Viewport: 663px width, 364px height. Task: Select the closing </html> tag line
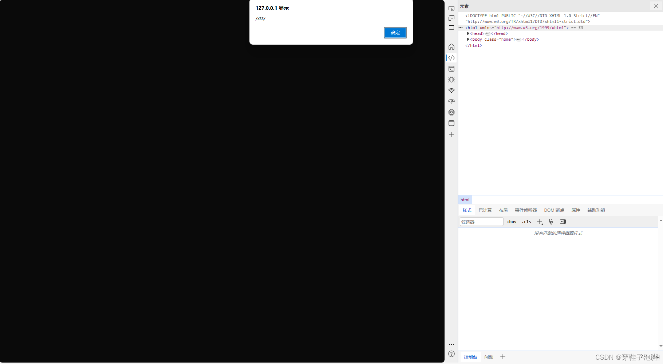[474, 45]
